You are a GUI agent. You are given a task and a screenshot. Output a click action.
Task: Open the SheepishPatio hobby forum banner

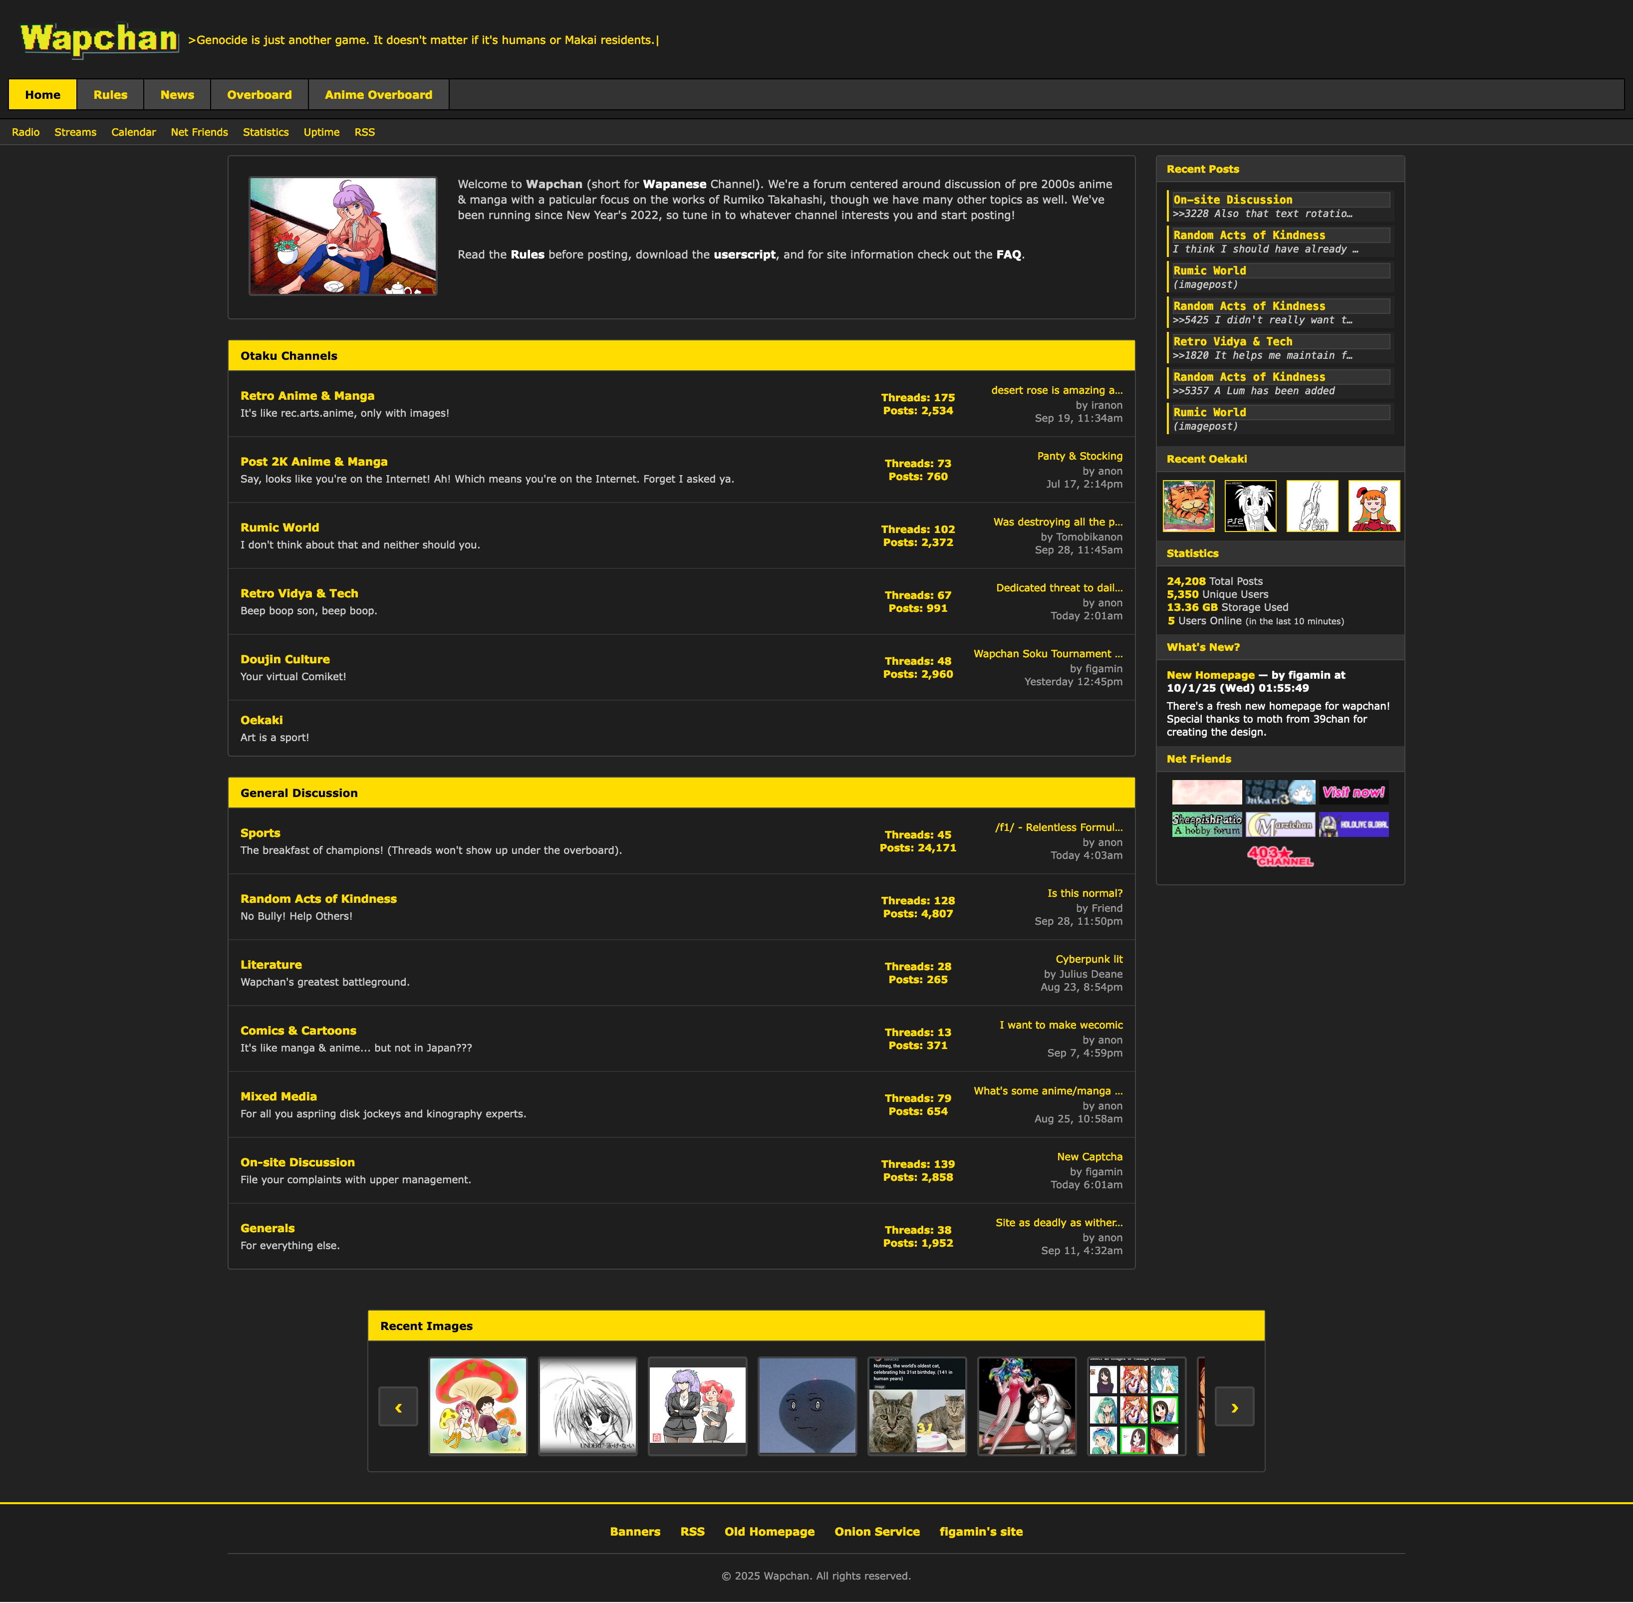coord(1206,824)
